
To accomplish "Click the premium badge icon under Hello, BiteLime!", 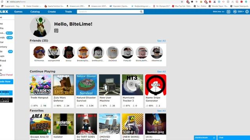I will click(56, 31).
